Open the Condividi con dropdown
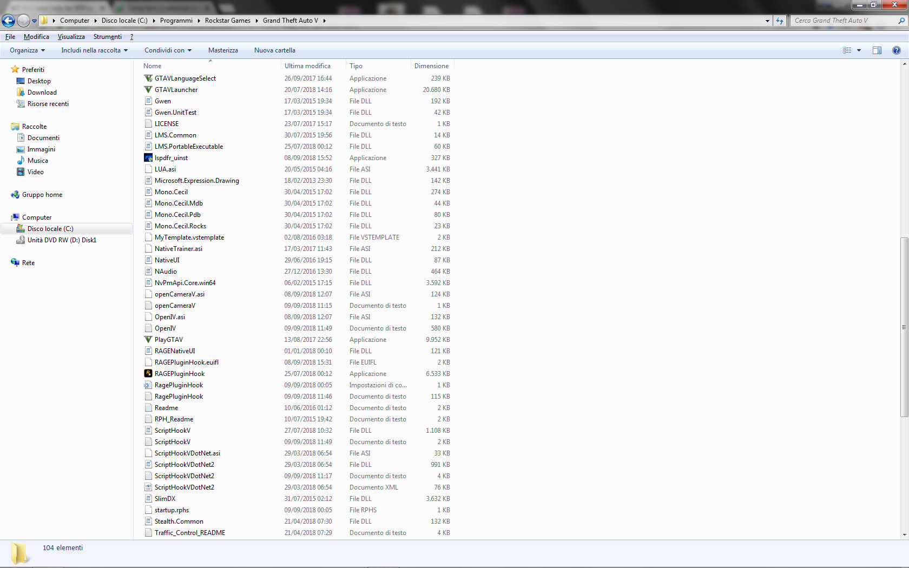Screen dimensions: 909x568 click(x=168, y=50)
